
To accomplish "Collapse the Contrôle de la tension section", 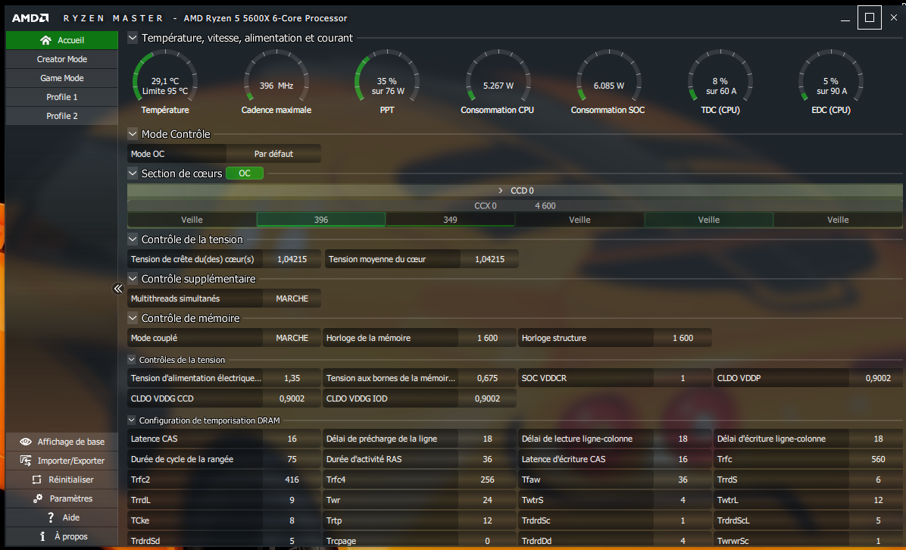I will coord(133,239).
